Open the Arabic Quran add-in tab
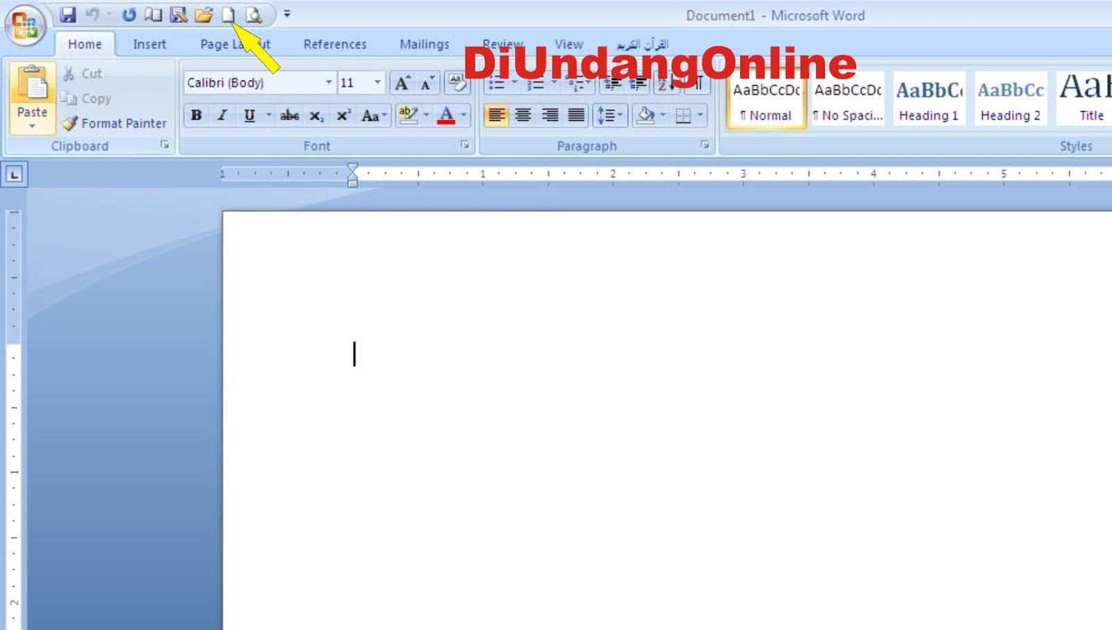This screenshot has height=630, width=1112. click(642, 44)
